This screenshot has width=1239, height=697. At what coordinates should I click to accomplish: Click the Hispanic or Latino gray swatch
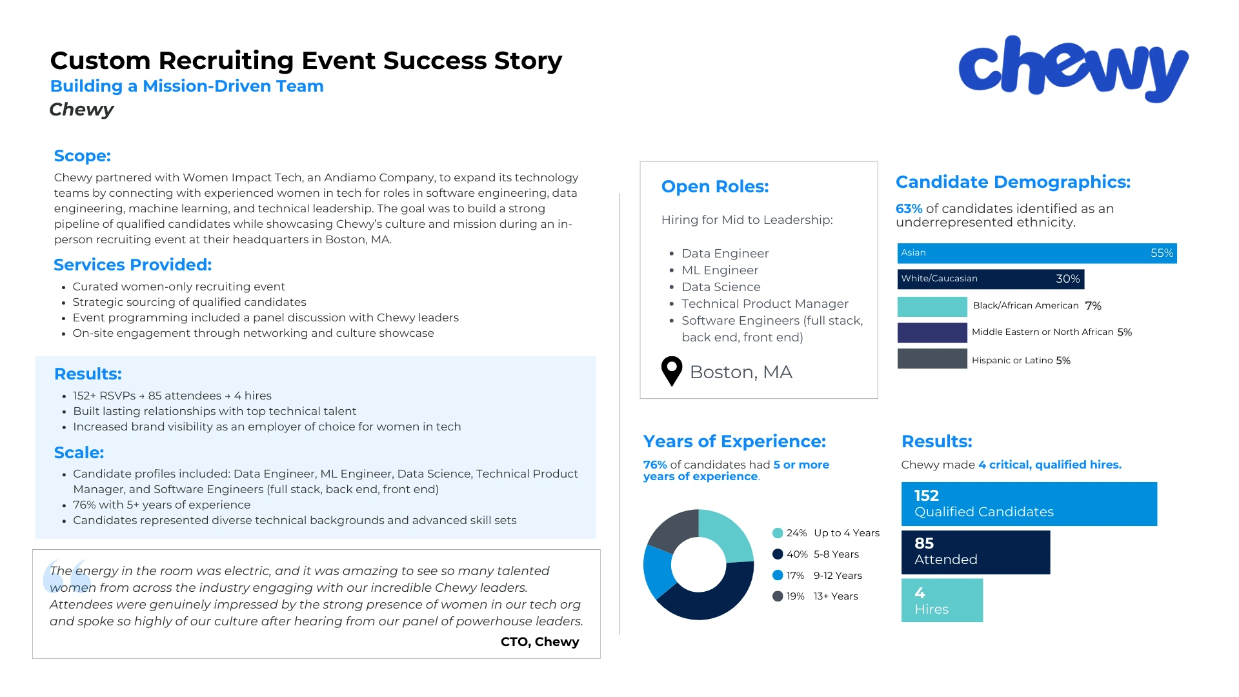tap(932, 359)
